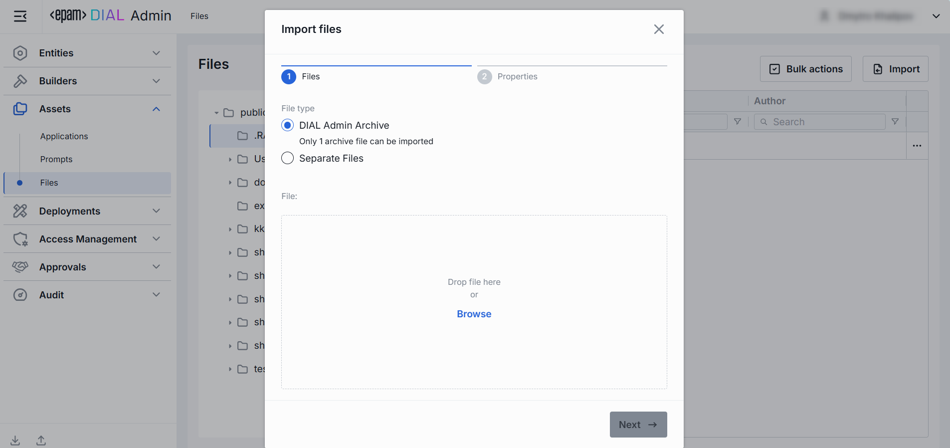Collapse the sidebar with the hamburger icon

20,16
